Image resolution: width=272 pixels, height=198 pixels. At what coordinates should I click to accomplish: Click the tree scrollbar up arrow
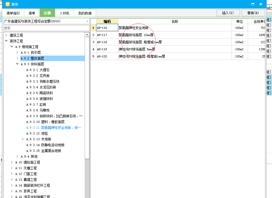pos(87,35)
